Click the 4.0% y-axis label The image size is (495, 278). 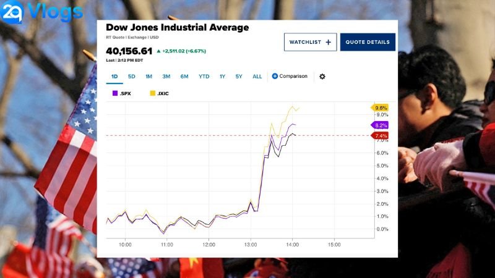click(382, 179)
